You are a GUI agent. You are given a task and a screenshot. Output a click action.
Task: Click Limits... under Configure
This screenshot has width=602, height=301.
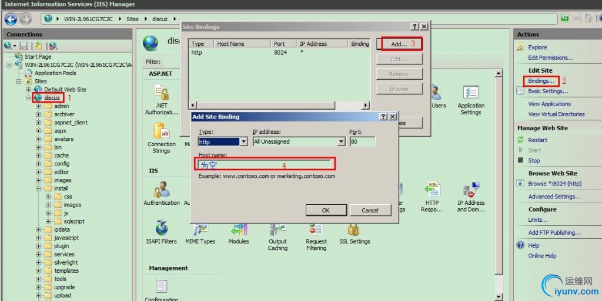[x=537, y=220]
